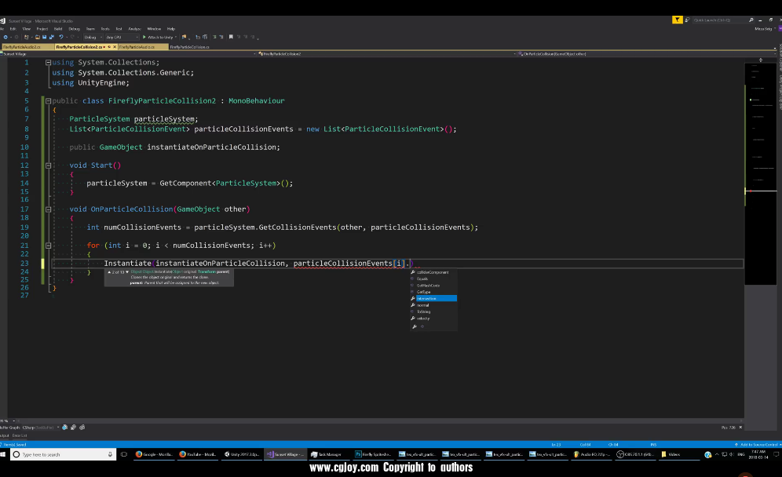Open the Debug menu
This screenshot has width=782, height=477.
pos(74,28)
